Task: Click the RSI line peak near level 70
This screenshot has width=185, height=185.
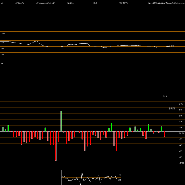Action: pyautogui.click(x=37, y=41)
